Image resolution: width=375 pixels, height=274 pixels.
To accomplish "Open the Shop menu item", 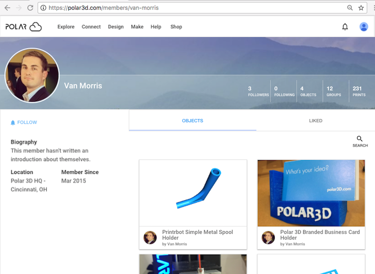I will tap(176, 27).
